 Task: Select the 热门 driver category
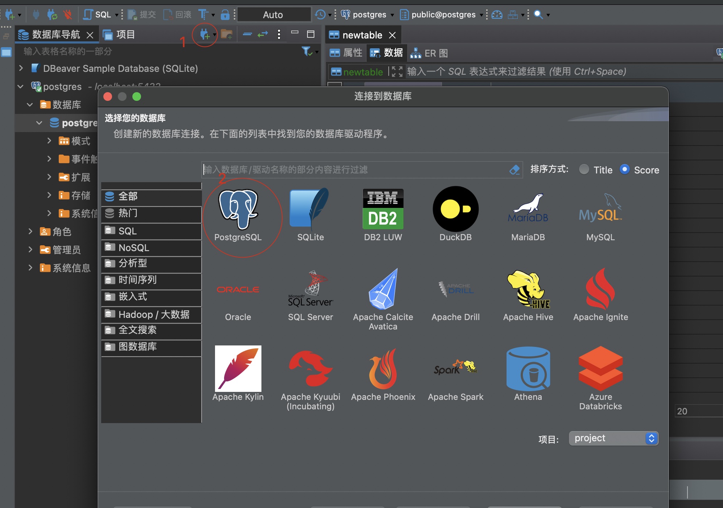151,213
